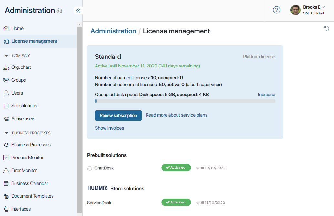Click the Brooks E profile avatar
The image size is (334, 216).
tap(296, 10)
